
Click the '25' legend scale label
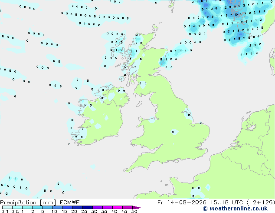pos(84,211)
